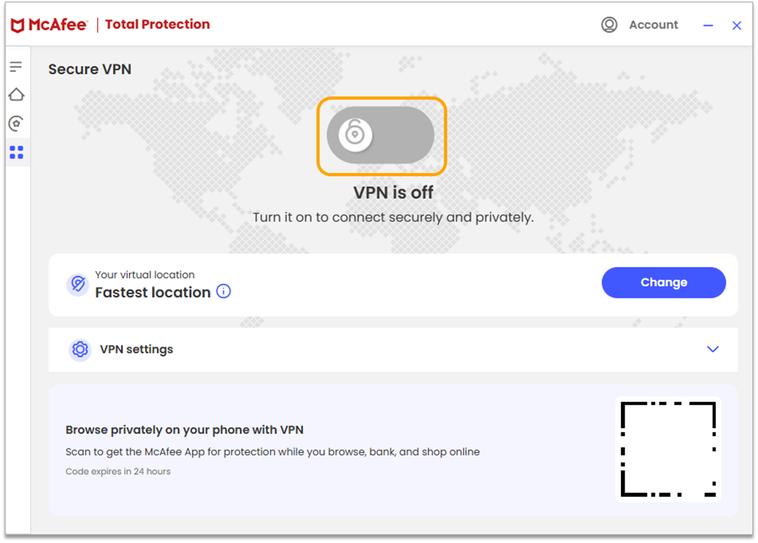The width and height of the screenshot is (758, 543).
Task: Expand the VPN settings row label
Action: coord(136,350)
